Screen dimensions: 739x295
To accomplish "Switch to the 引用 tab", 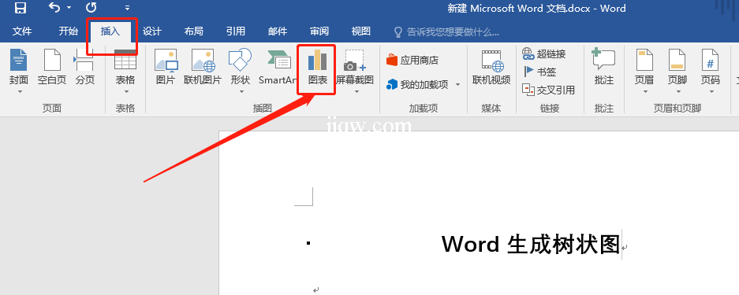I will [235, 31].
